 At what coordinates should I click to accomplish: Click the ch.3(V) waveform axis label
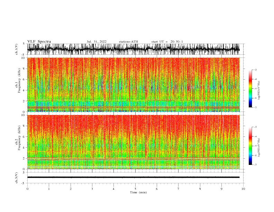coord(17,178)
